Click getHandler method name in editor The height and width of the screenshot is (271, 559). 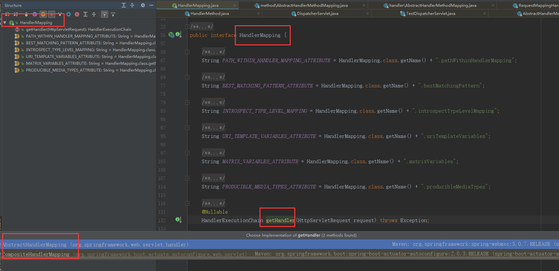280,220
